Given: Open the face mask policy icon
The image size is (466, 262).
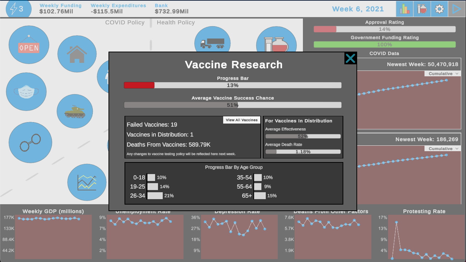Looking at the screenshot, I should (26, 92).
